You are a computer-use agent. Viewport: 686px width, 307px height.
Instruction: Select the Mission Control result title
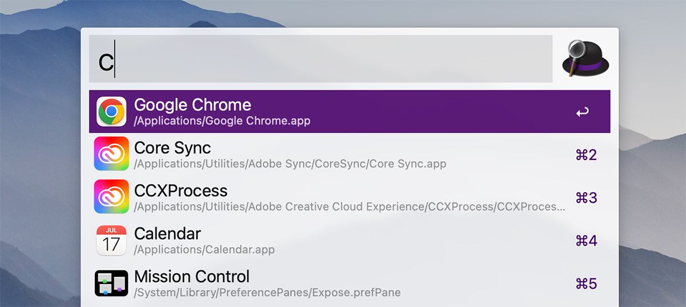192,277
